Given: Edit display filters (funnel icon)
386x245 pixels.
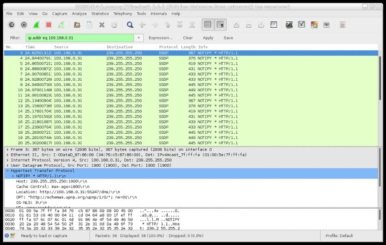Looking at the screenshot, I should click(x=302, y=25).
